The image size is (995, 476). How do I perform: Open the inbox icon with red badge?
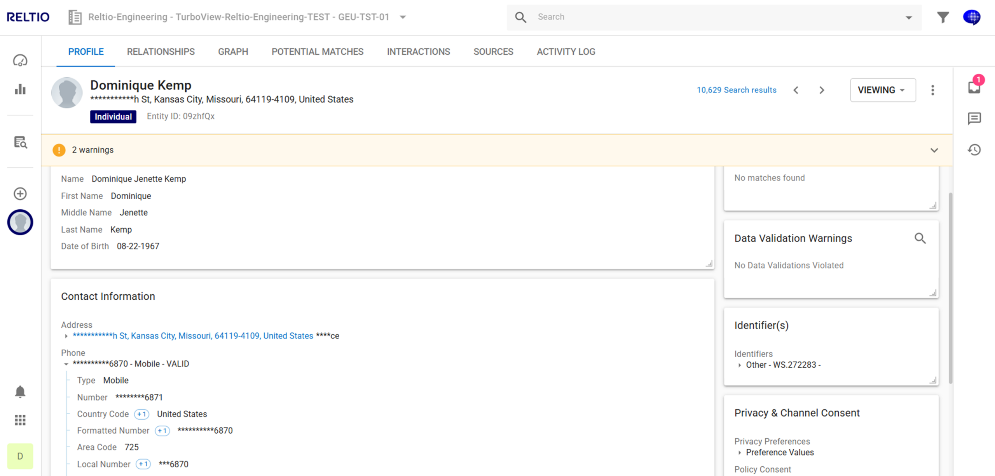coord(974,87)
